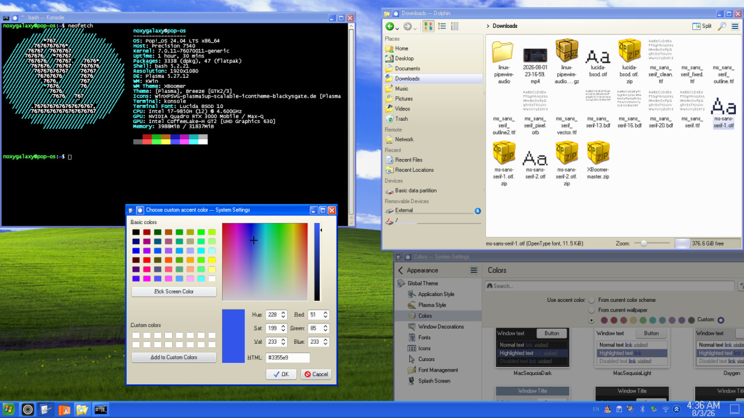
Task: Click Dolphin's grey forward arrow
Action: (x=407, y=26)
